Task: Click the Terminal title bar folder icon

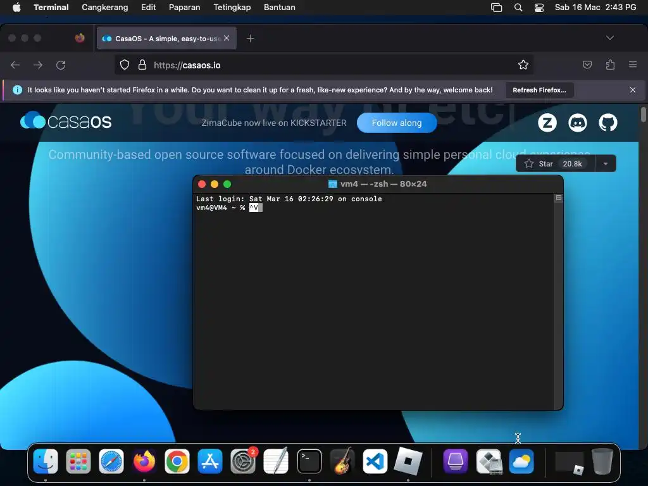Action: click(x=332, y=184)
